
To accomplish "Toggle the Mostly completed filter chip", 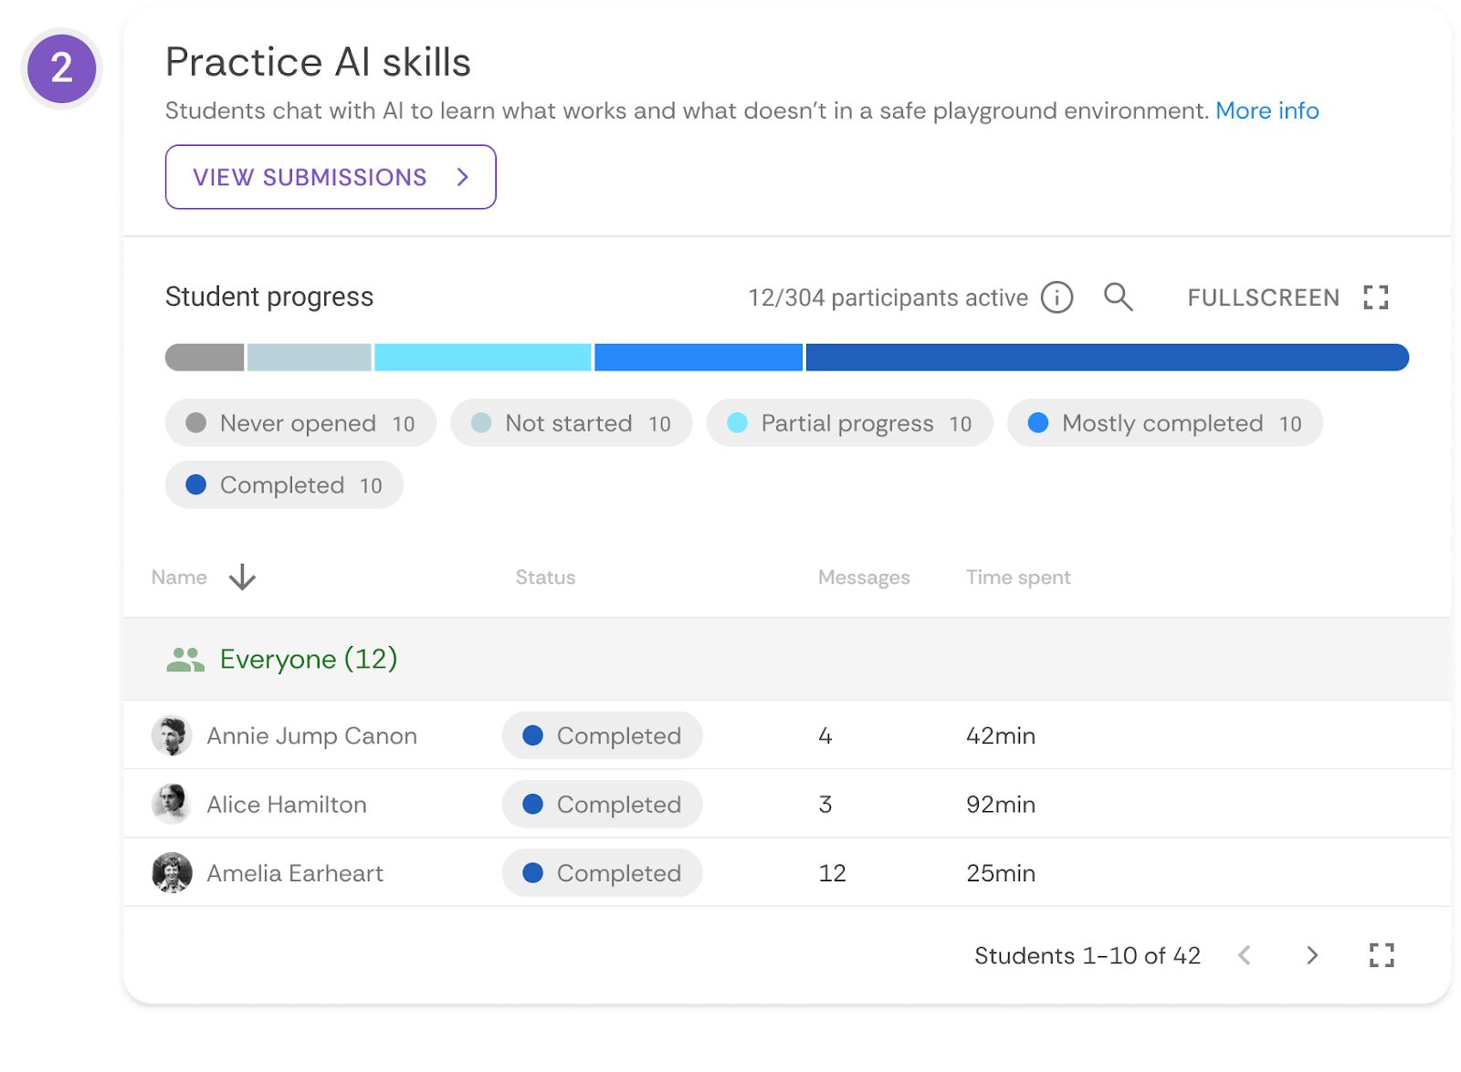I will (1164, 423).
